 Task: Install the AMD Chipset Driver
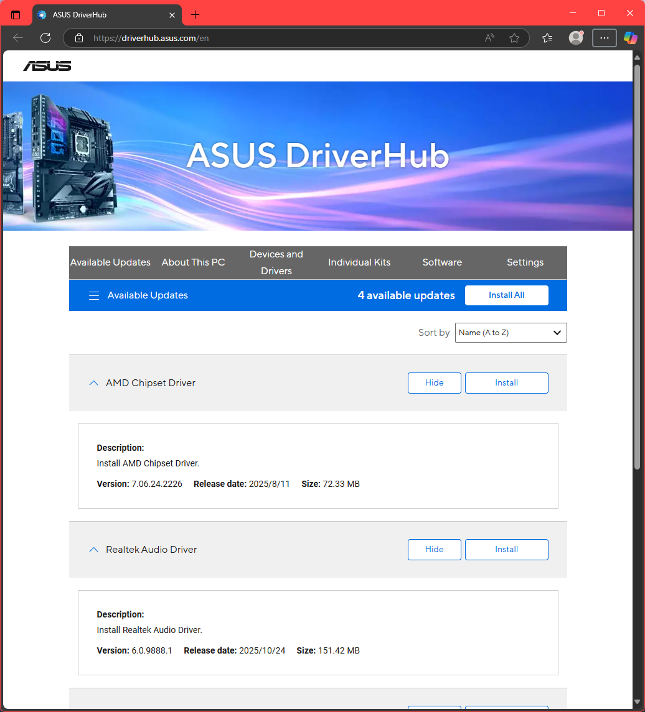506,383
